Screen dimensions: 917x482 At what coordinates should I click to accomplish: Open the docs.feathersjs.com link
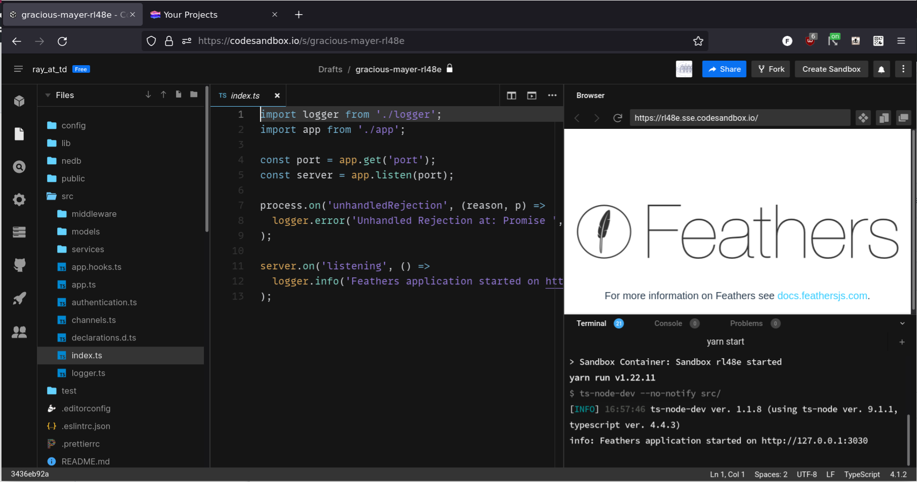(x=822, y=296)
